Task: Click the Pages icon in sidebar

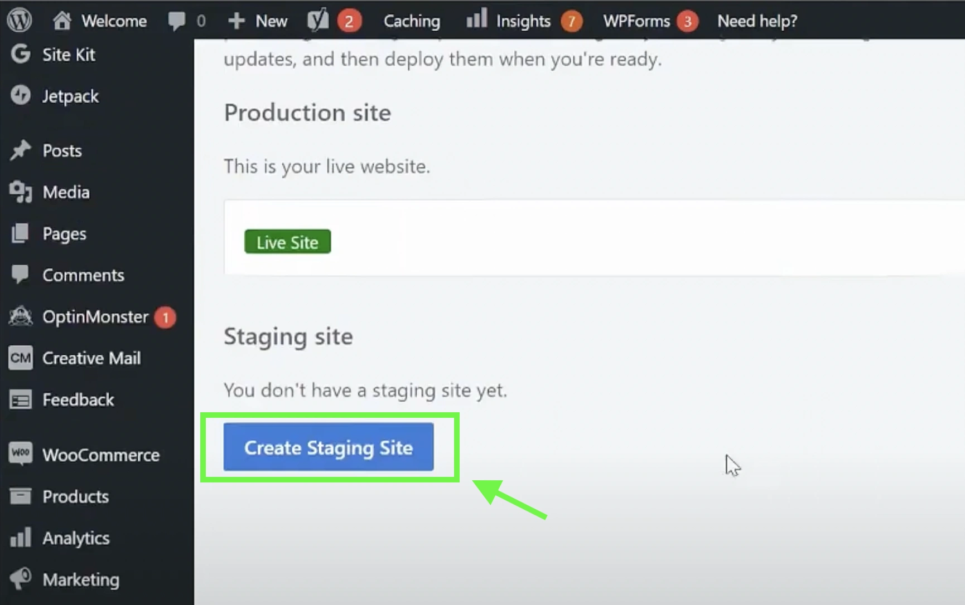Action: coord(20,233)
